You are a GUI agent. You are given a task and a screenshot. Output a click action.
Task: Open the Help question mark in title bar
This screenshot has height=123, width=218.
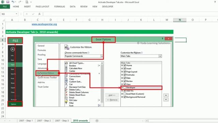tap(215, 2)
